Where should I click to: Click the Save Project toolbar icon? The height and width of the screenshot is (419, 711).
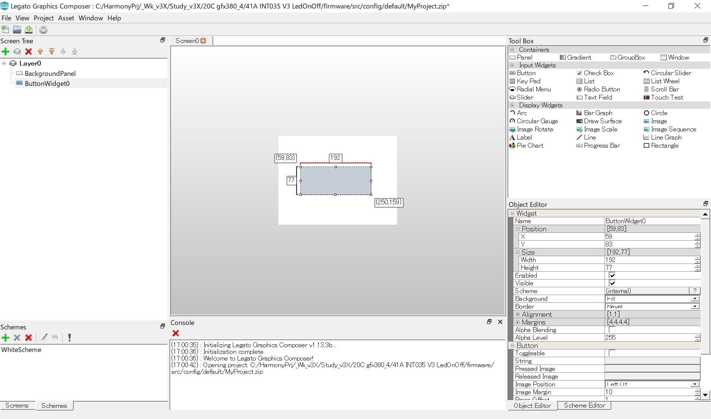[x=29, y=30]
